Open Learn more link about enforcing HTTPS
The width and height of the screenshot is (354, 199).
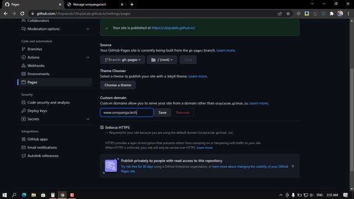pyautogui.click(x=204, y=148)
